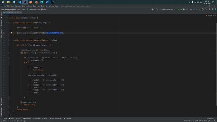The image size is (217, 122).
Task: Click the run gutter arrow beside class declaration
Action: click(6, 18)
